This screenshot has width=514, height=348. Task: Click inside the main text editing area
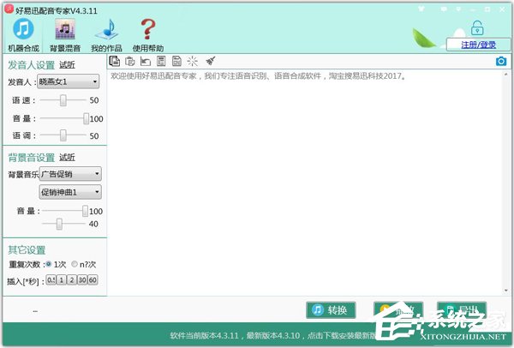click(x=305, y=183)
